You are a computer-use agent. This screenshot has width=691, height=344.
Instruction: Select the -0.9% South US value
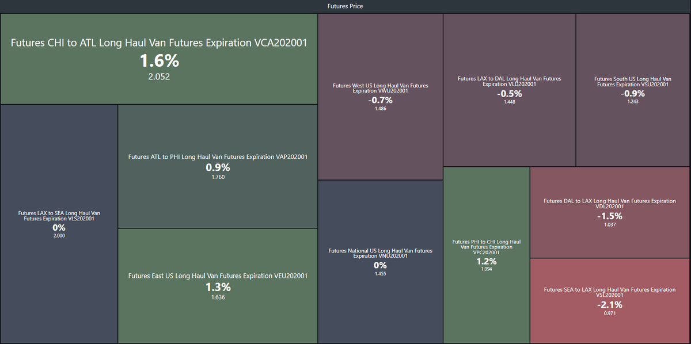tap(632, 93)
